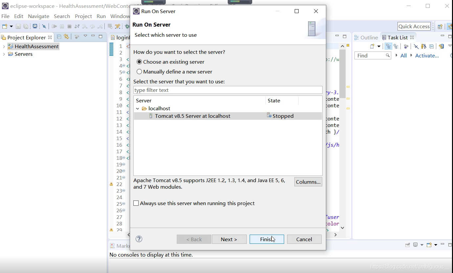453x273 pixels.
Task: Collapse the localhost server group
Action: (x=138, y=109)
